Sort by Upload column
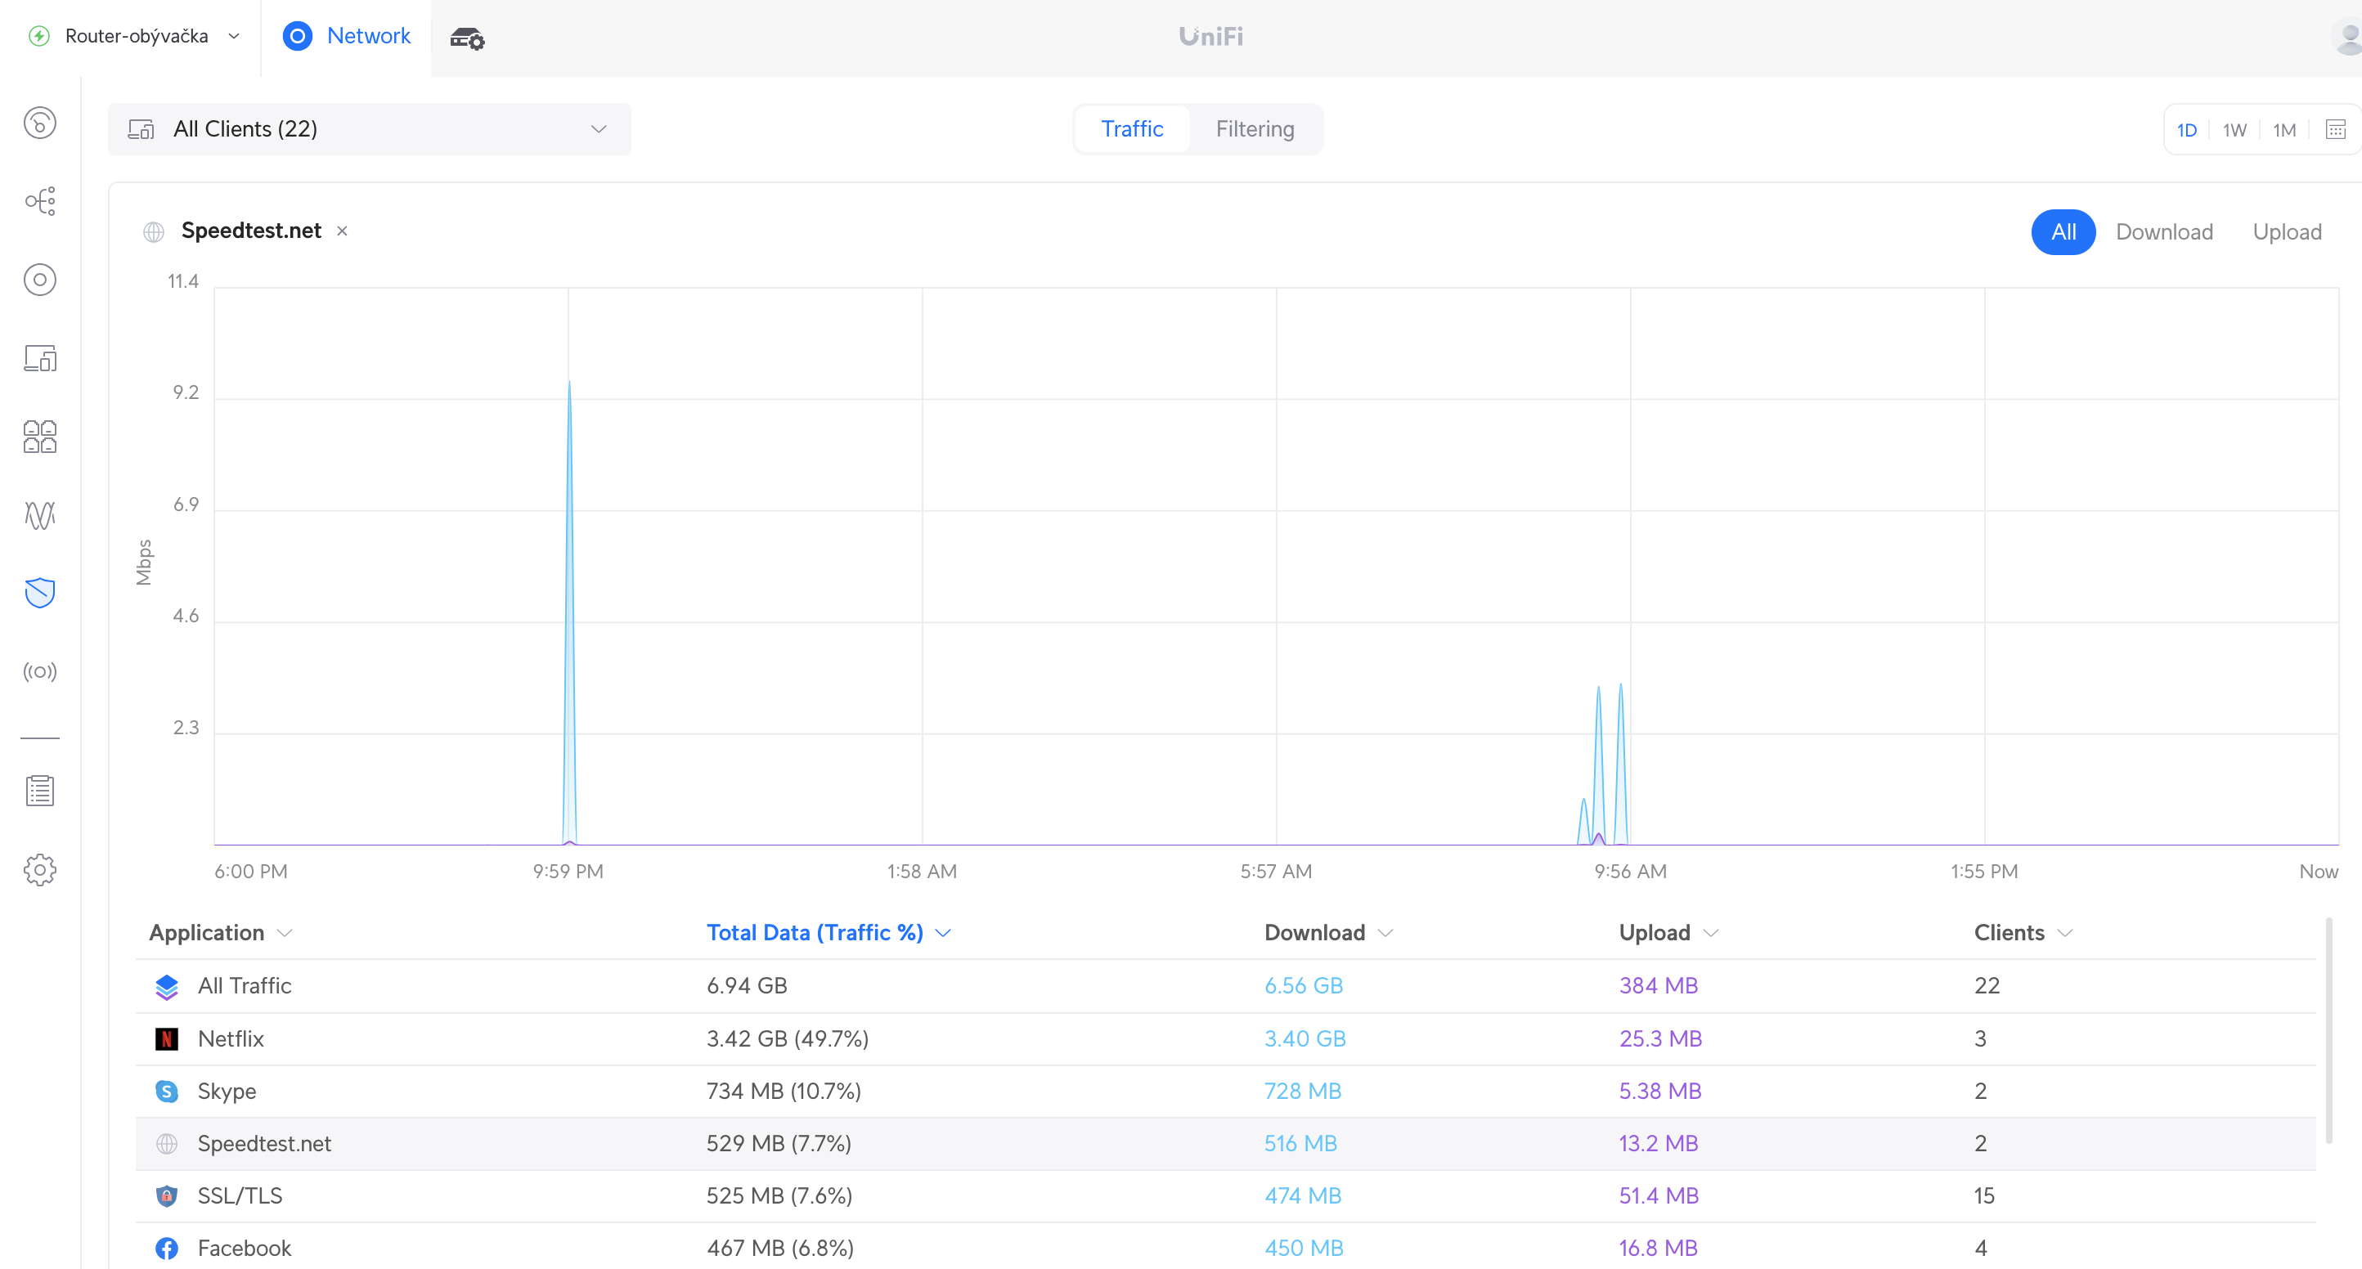The width and height of the screenshot is (2362, 1269). [1668, 932]
